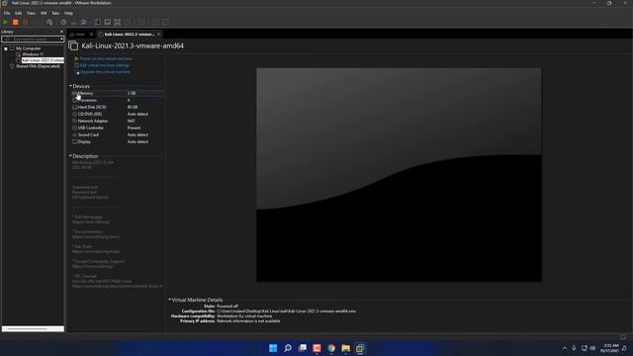The width and height of the screenshot is (633, 356).
Task: Click the taskbar clock and date
Action: click(x=609, y=348)
